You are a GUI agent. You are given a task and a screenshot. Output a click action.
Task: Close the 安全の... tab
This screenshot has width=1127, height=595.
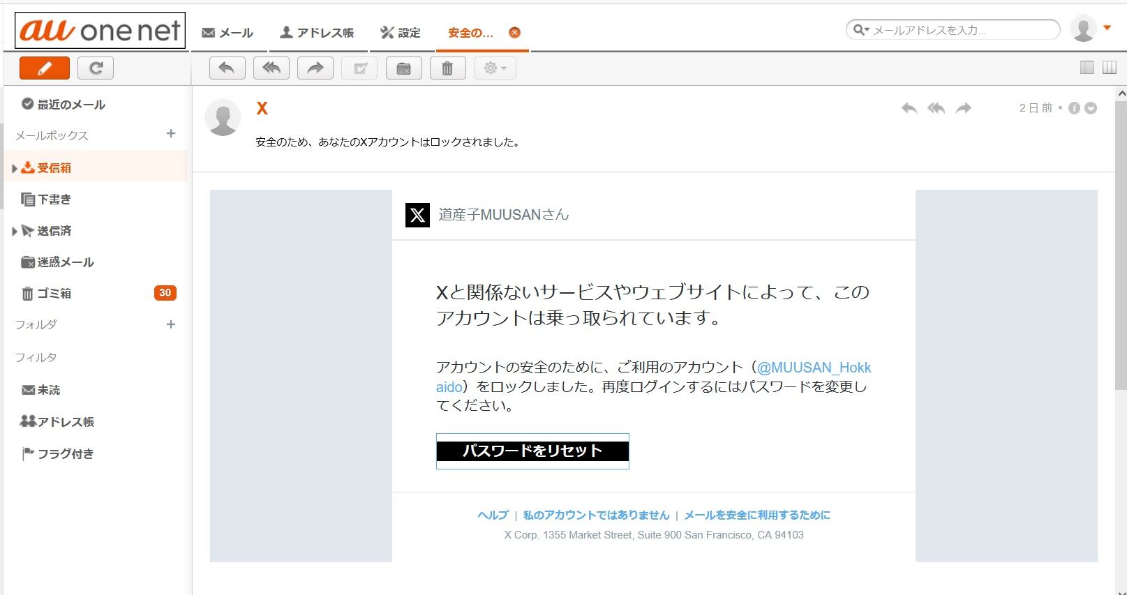click(x=515, y=33)
